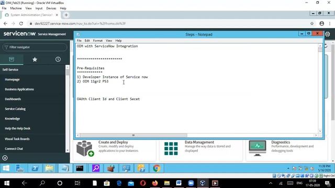Screen dimensions: 335x188
Task: Open the Chrome three-dot menu
Action: coord(330,23)
